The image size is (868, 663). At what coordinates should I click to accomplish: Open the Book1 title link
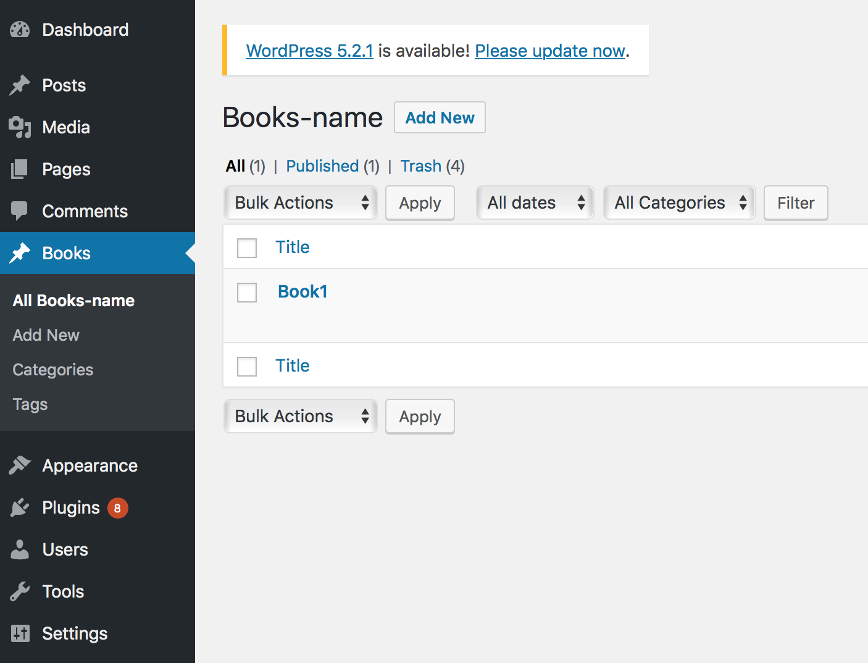coord(303,291)
